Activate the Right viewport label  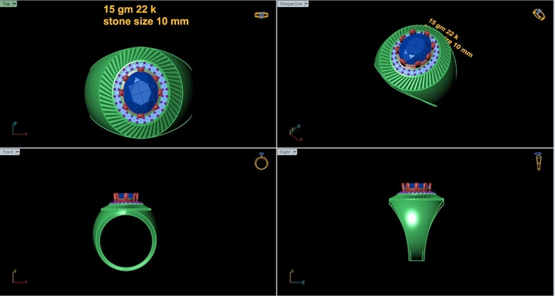[x=285, y=152]
